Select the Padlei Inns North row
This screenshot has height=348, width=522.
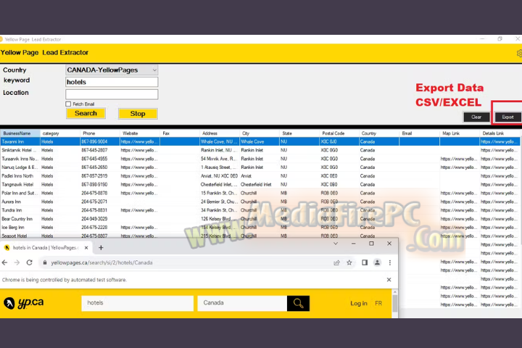pos(260,176)
